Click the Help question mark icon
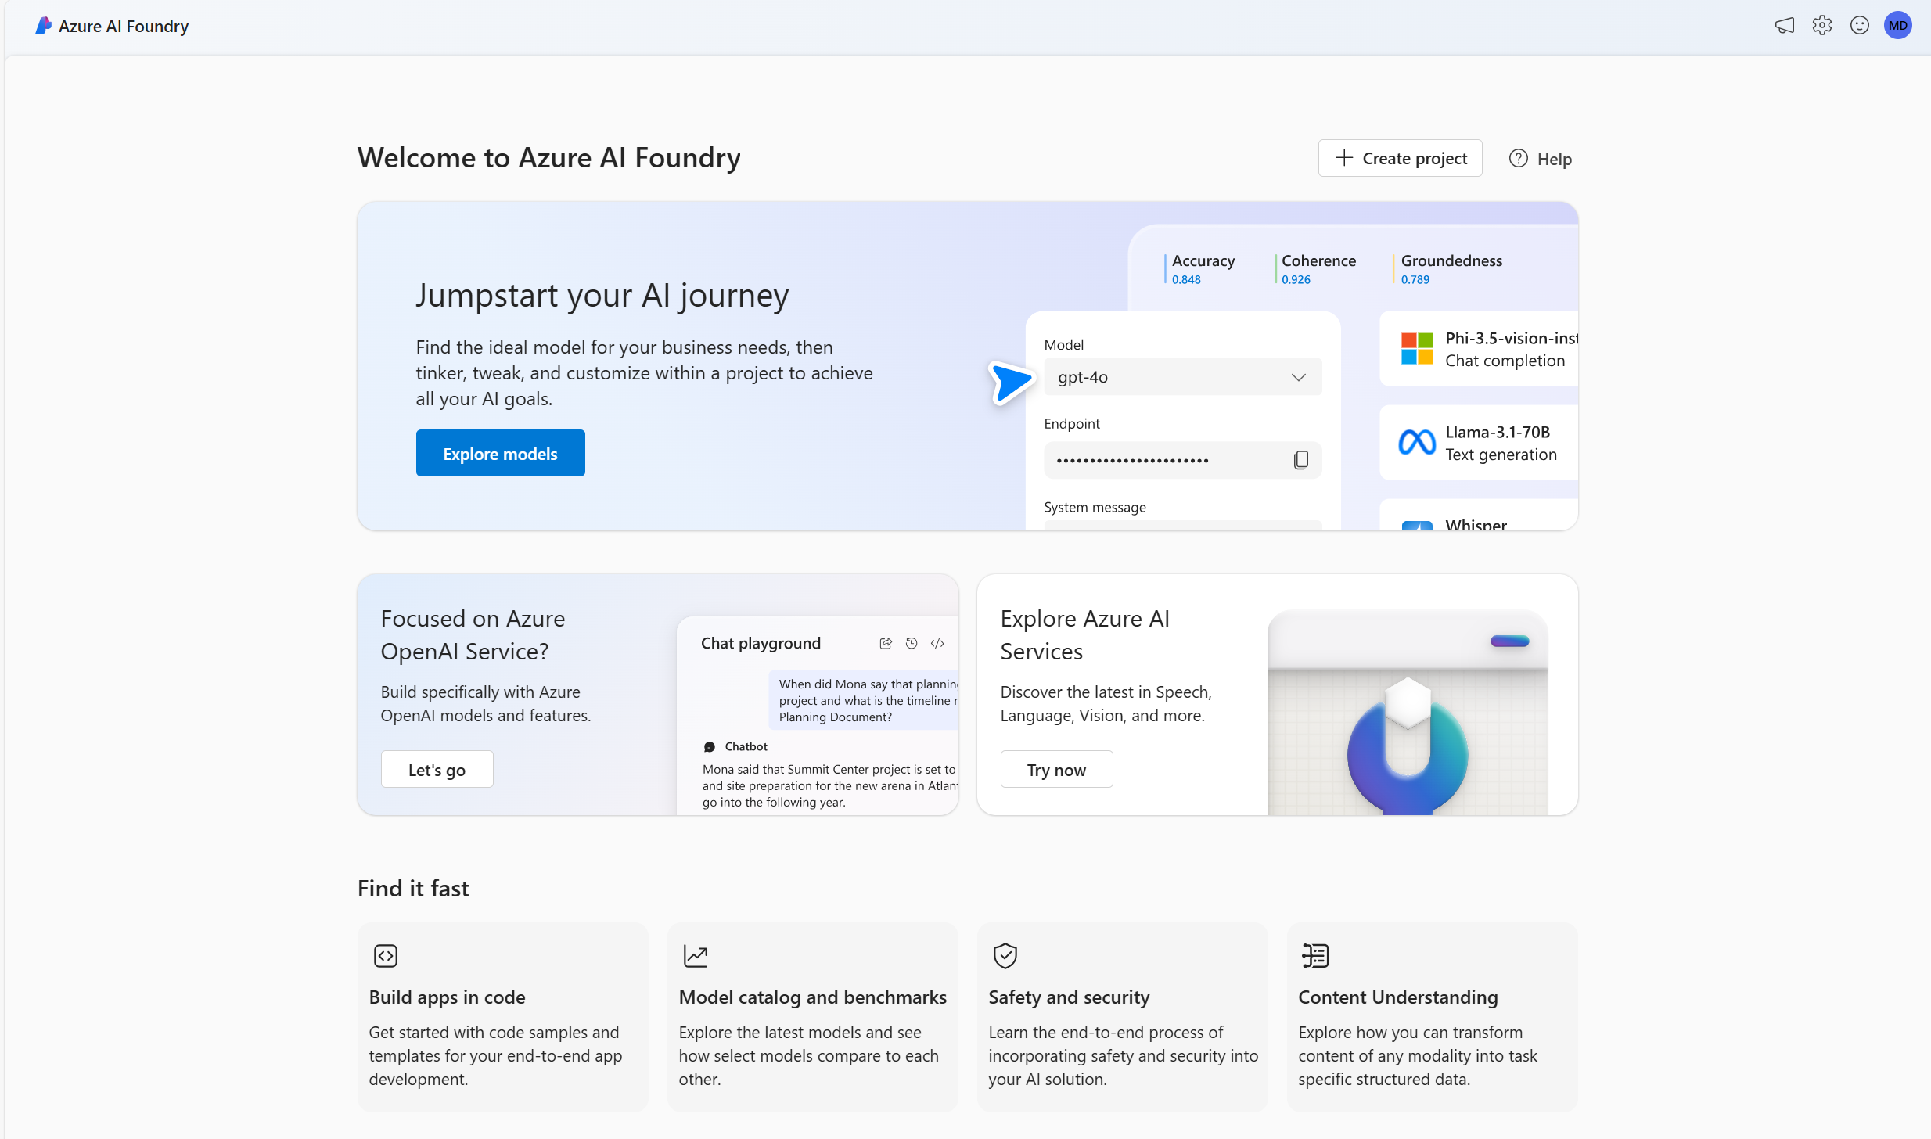Viewport: 1931px width, 1139px height. tap(1519, 158)
